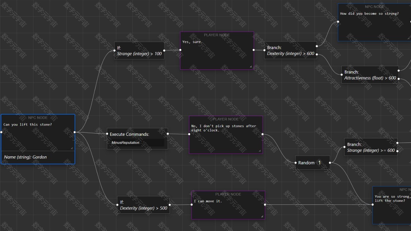
Task: Click the input port of the "How did you become so strong?" node
Action: pos(338,22)
